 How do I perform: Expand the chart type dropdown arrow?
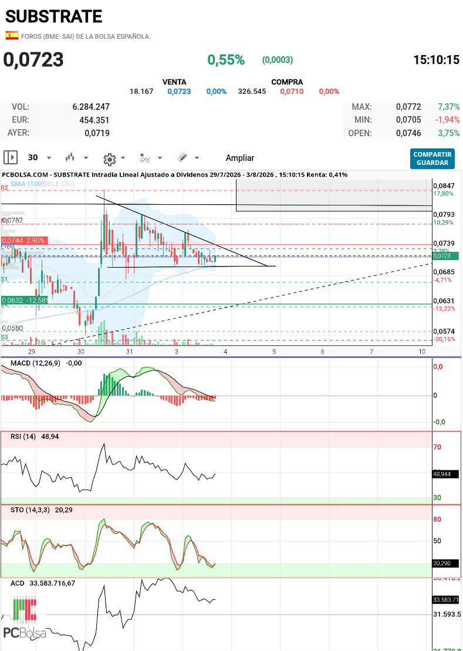86,158
